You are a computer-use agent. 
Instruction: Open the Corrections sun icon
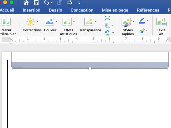click(x=31, y=22)
